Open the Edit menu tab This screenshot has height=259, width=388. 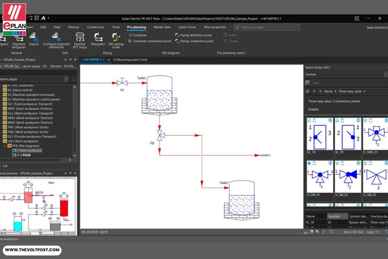[43, 27]
